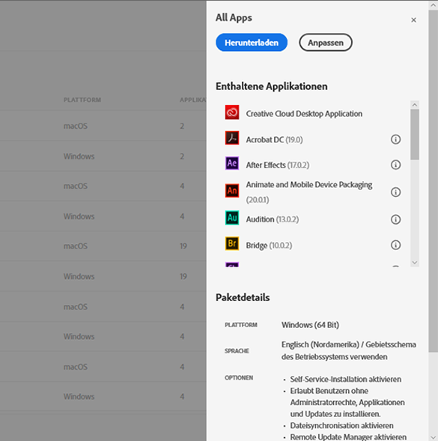Select the Acrobat DC (19.0) entry text
This screenshot has height=441, width=438.
[274, 139]
